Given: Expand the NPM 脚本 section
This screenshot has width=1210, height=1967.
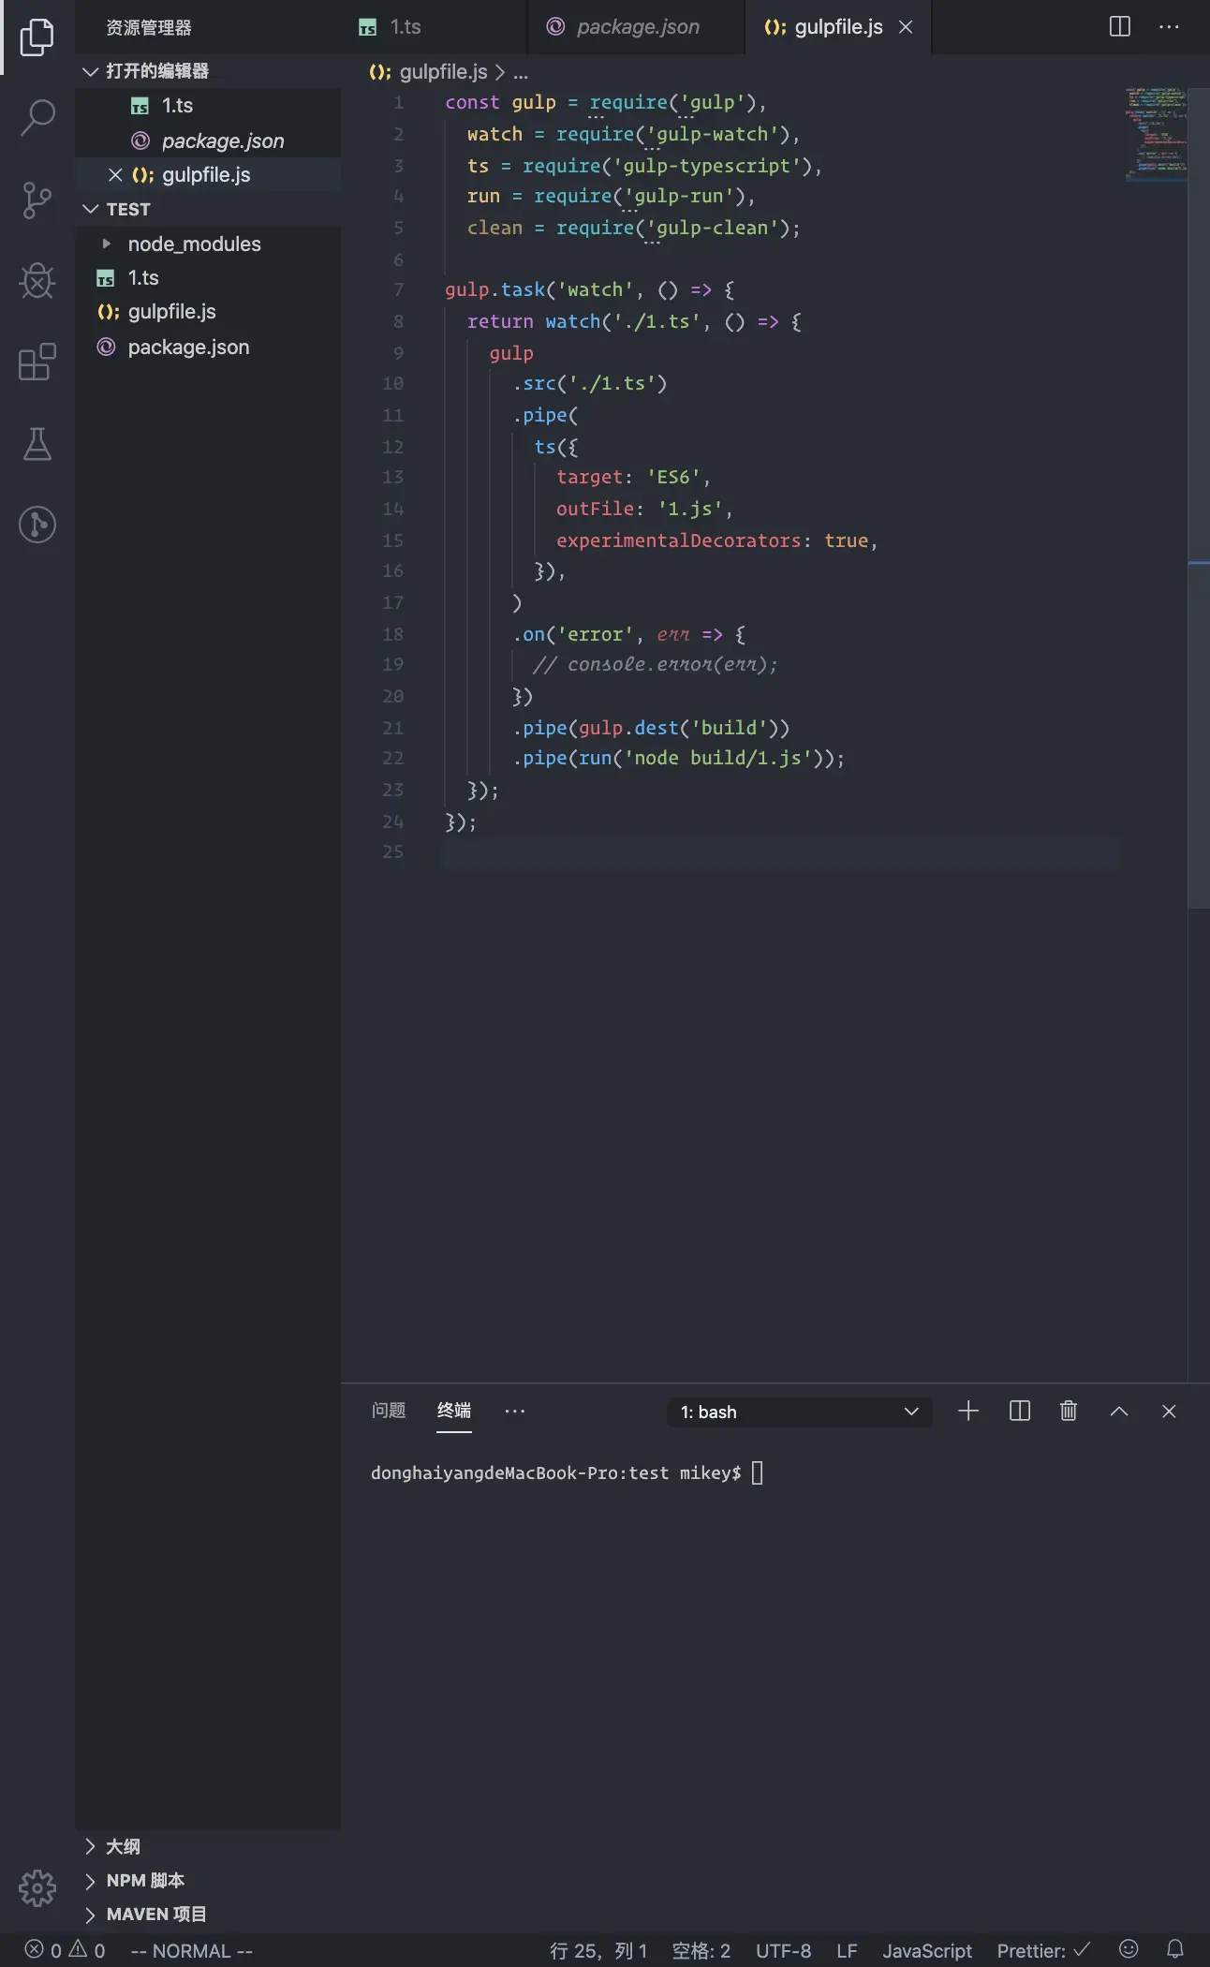Looking at the screenshot, I should [208, 1880].
